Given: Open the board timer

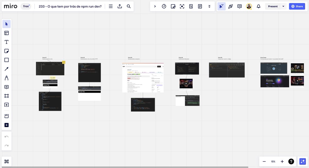Looking at the screenshot, I should pos(164,6).
